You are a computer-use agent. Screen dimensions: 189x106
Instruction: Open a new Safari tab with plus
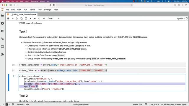tap(183, 5)
